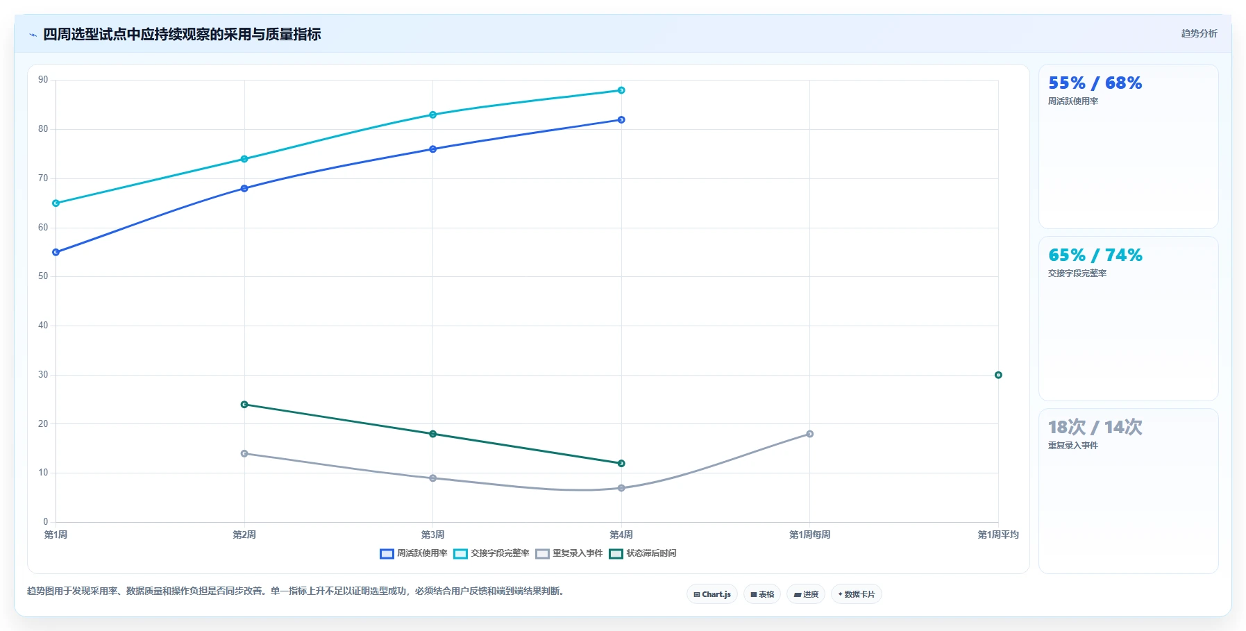
Task: Toggle the 状态滞后时间 legend series
Action: 643,553
